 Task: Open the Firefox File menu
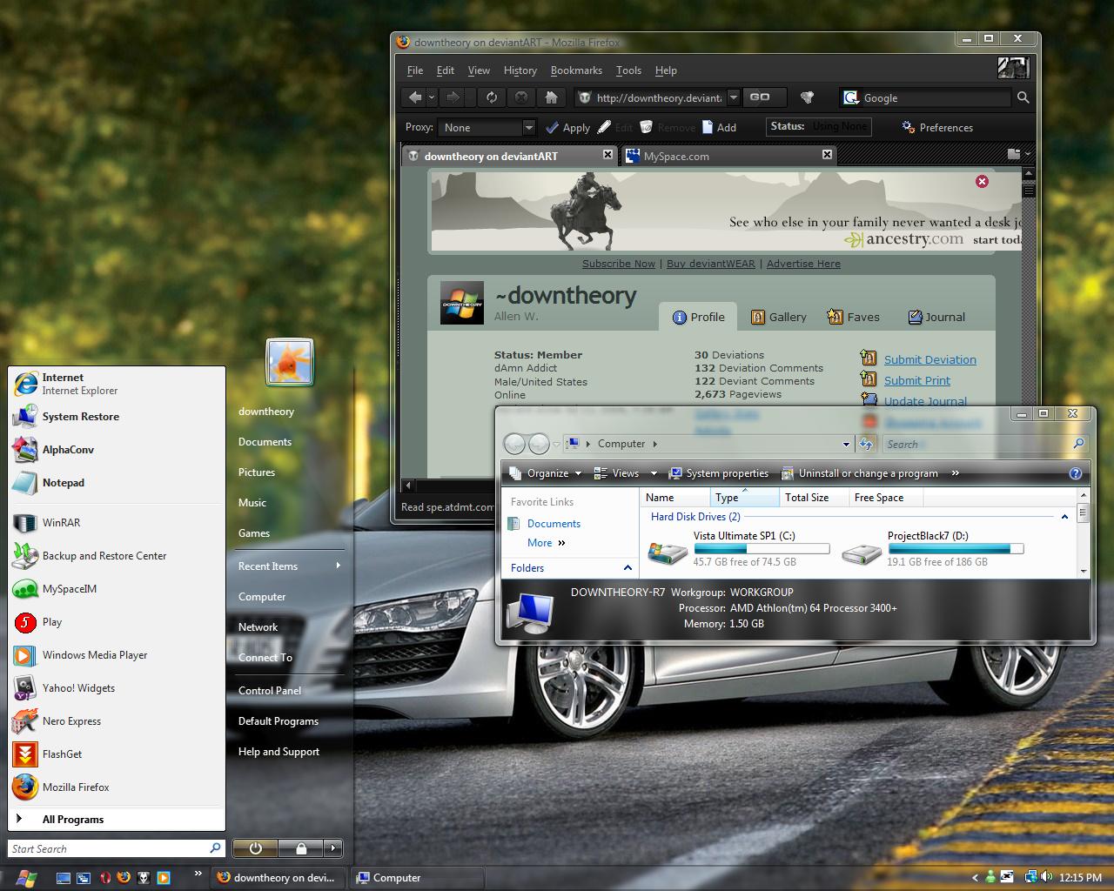415,70
